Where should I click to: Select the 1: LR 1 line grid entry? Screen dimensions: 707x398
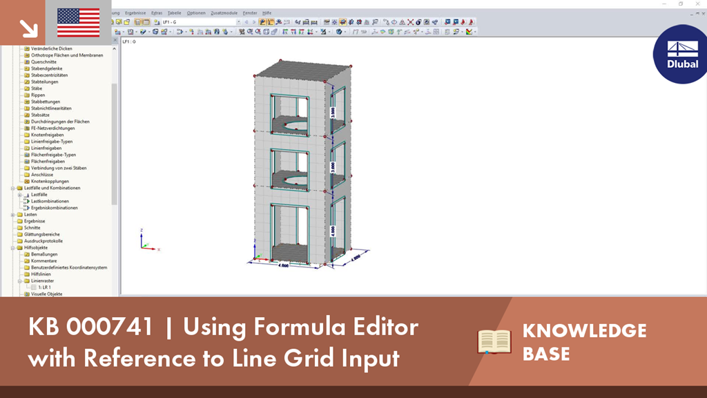click(x=44, y=287)
